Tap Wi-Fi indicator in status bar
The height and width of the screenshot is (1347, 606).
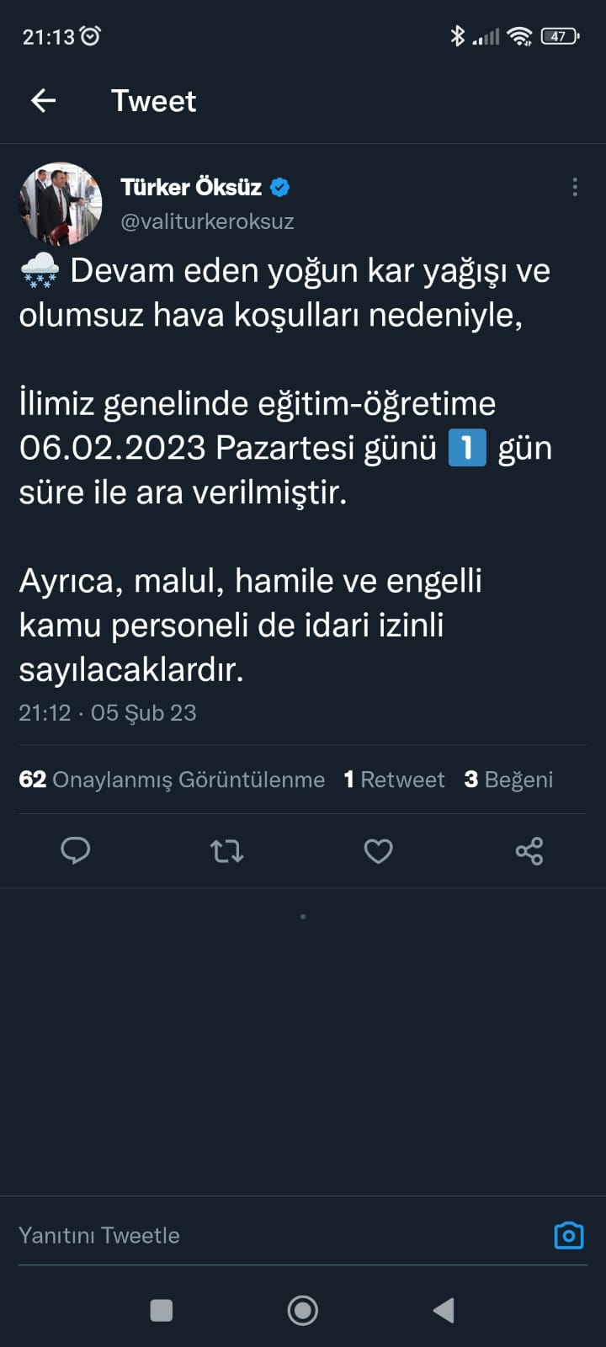[519, 35]
